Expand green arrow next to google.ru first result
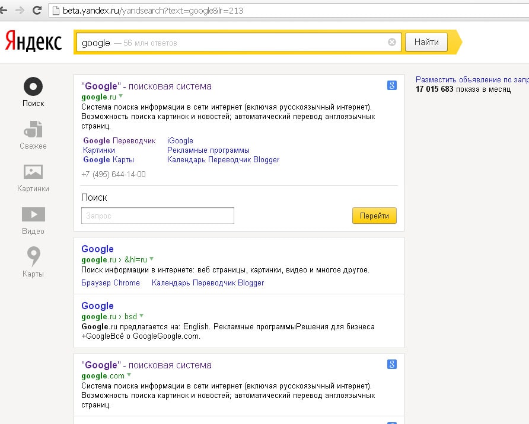The width and height of the screenshot is (529, 424). click(x=120, y=95)
